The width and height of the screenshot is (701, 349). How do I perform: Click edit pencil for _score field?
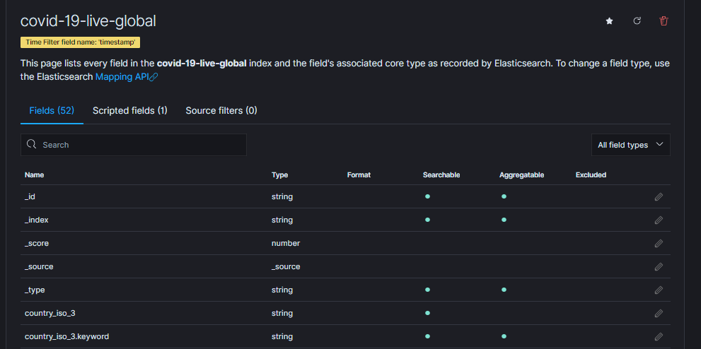tap(659, 244)
